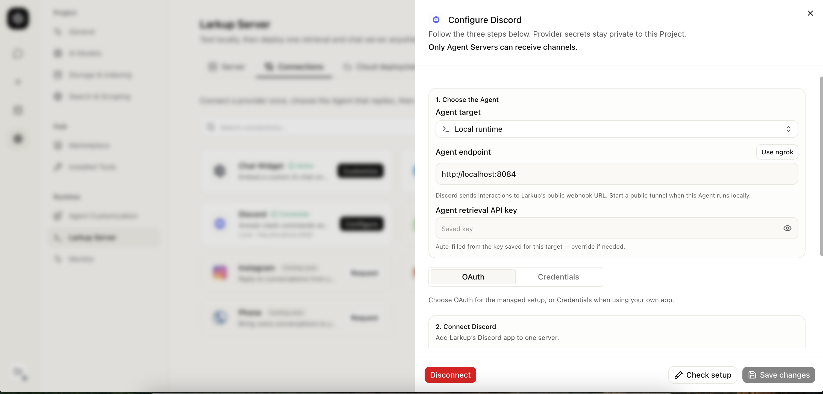This screenshot has height=394, width=823.
Task: Close the Configure Discord panel
Action: (810, 13)
